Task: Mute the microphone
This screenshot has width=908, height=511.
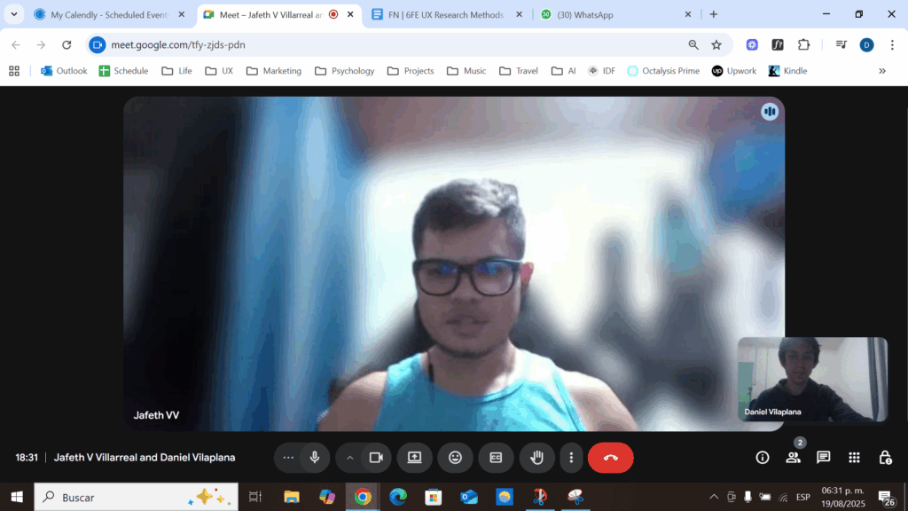Action: tap(314, 458)
